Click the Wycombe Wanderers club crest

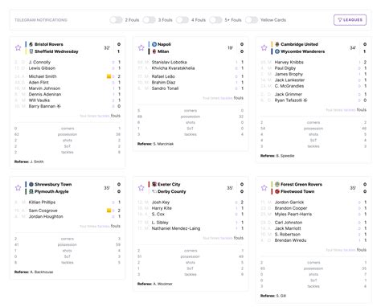pyautogui.click(x=277, y=51)
